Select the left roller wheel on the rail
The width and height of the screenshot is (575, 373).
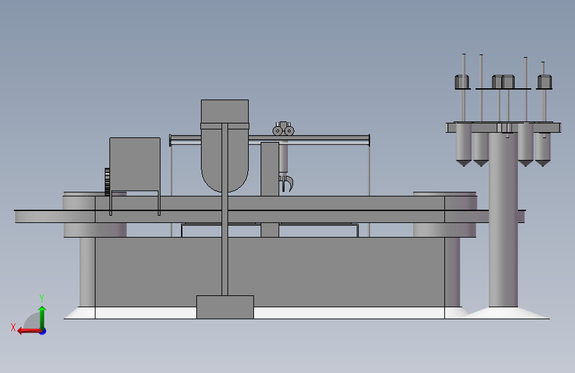(278, 130)
